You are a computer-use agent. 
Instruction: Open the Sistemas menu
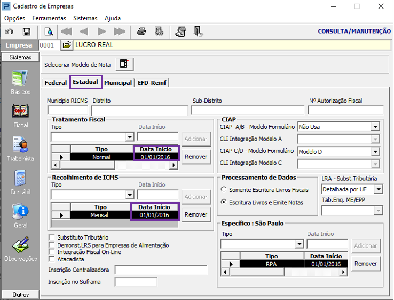pyautogui.click(x=85, y=18)
